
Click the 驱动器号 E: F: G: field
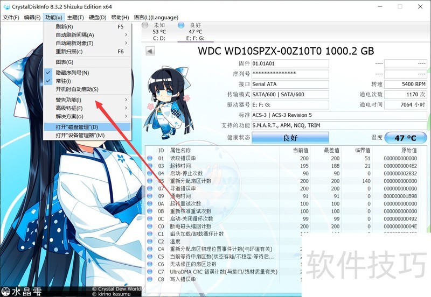pos(290,104)
